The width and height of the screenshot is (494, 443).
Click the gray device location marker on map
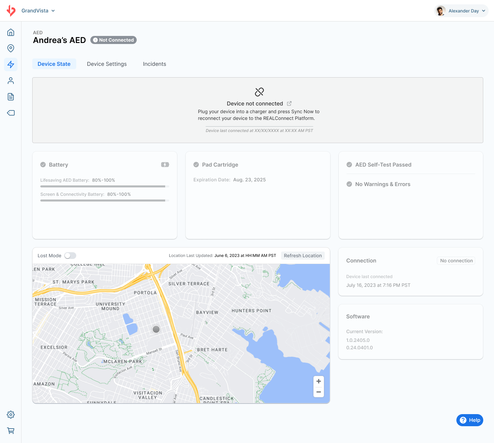coord(156,329)
